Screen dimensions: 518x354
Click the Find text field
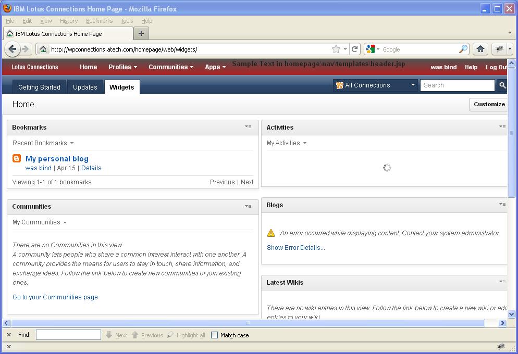click(x=68, y=335)
